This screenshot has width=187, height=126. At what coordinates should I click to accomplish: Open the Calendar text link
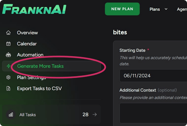point(27,44)
